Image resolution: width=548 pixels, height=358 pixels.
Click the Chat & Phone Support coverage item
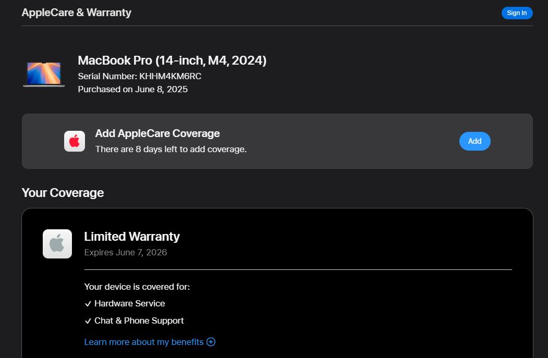139,320
